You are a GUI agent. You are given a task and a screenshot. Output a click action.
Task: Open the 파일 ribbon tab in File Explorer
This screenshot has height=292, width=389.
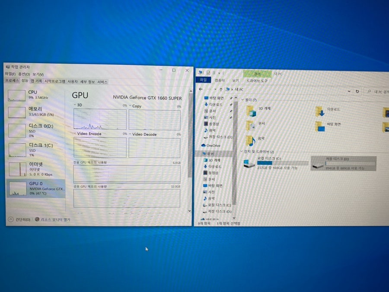pos(203,80)
